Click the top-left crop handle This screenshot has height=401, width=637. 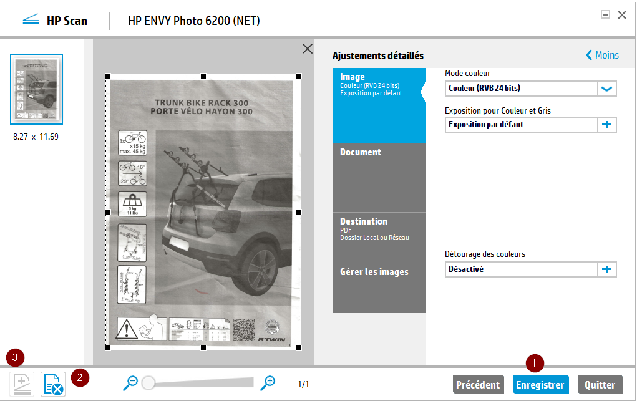pos(108,76)
